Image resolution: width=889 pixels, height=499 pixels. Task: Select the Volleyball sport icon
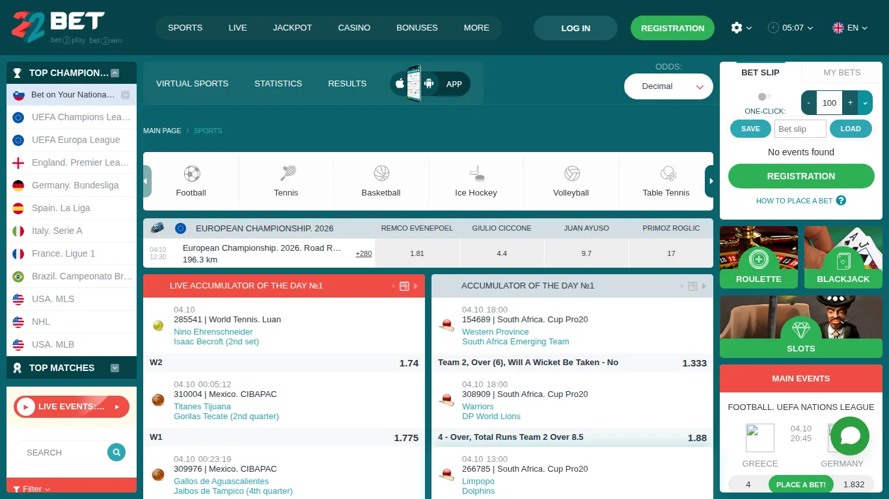pos(571,181)
